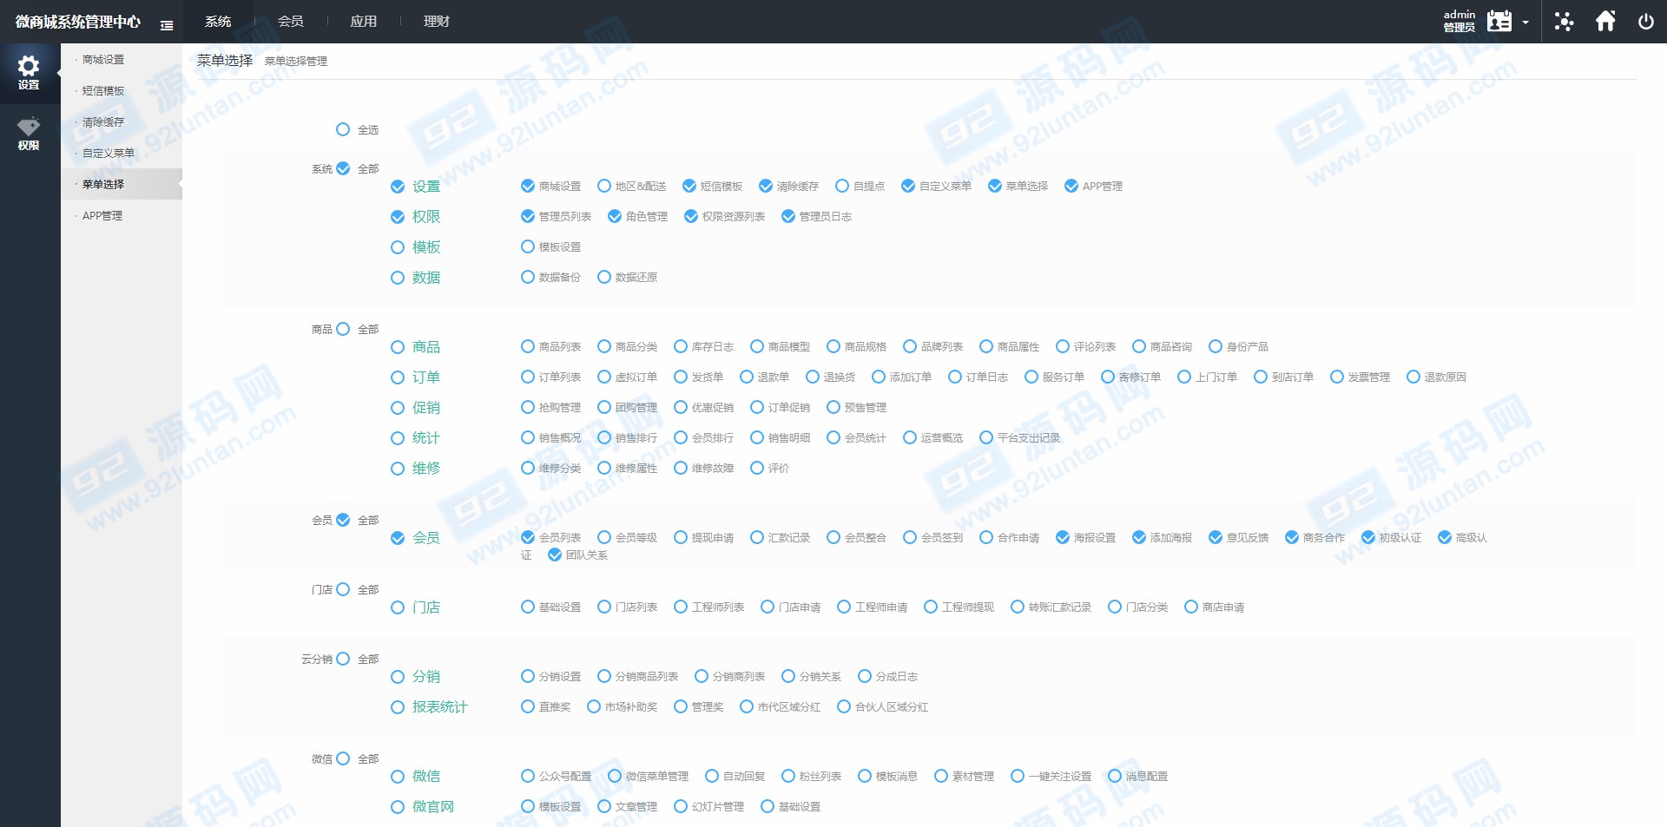
Task: Uncheck 角色管理 checkbox
Action: coord(615,217)
